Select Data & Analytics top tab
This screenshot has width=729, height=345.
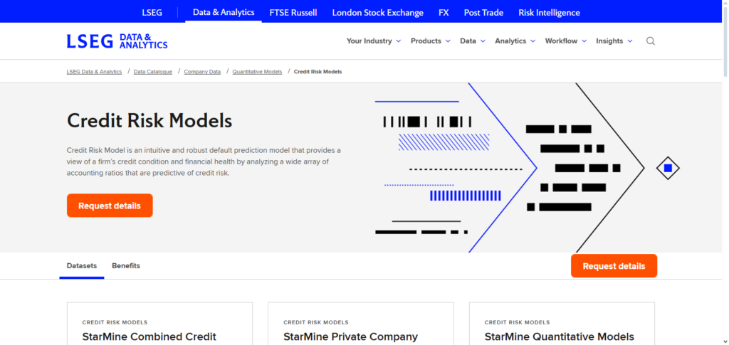click(x=224, y=12)
